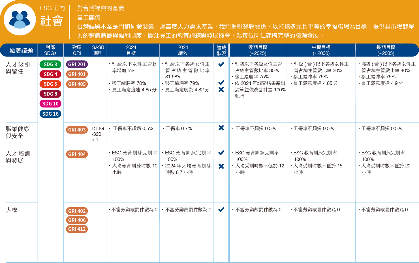
Task: Click the 2024 績效 column header
Action: click(x=183, y=50)
